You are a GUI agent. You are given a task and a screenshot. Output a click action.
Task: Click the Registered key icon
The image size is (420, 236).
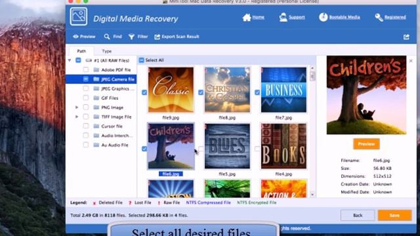pyautogui.click(x=379, y=18)
